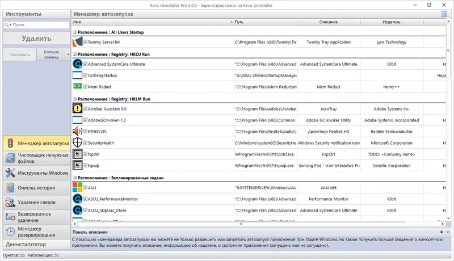This screenshot has width=454, height=261.
Task: Open the Больше команд dropdown arrow
Action: click(x=68, y=54)
